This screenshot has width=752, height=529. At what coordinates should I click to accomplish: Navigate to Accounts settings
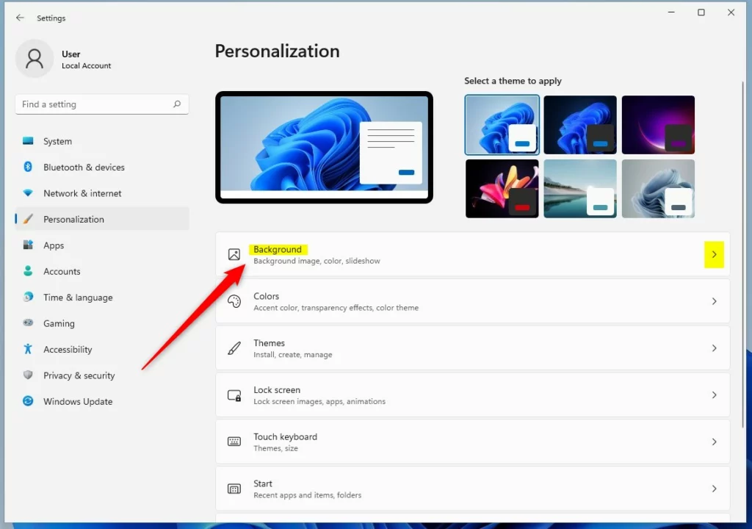[102, 270]
